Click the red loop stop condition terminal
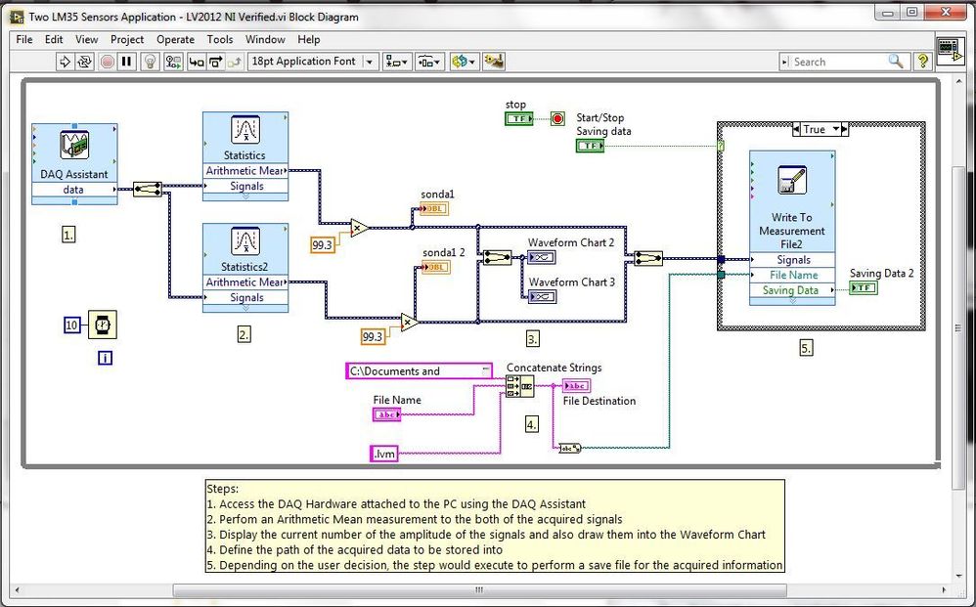 click(x=557, y=118)
